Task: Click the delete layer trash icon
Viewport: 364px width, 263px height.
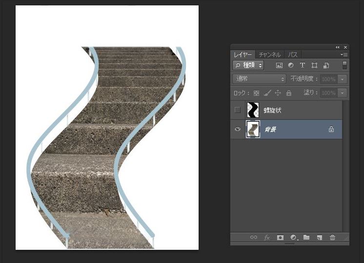Action: [x=332, y=238]
